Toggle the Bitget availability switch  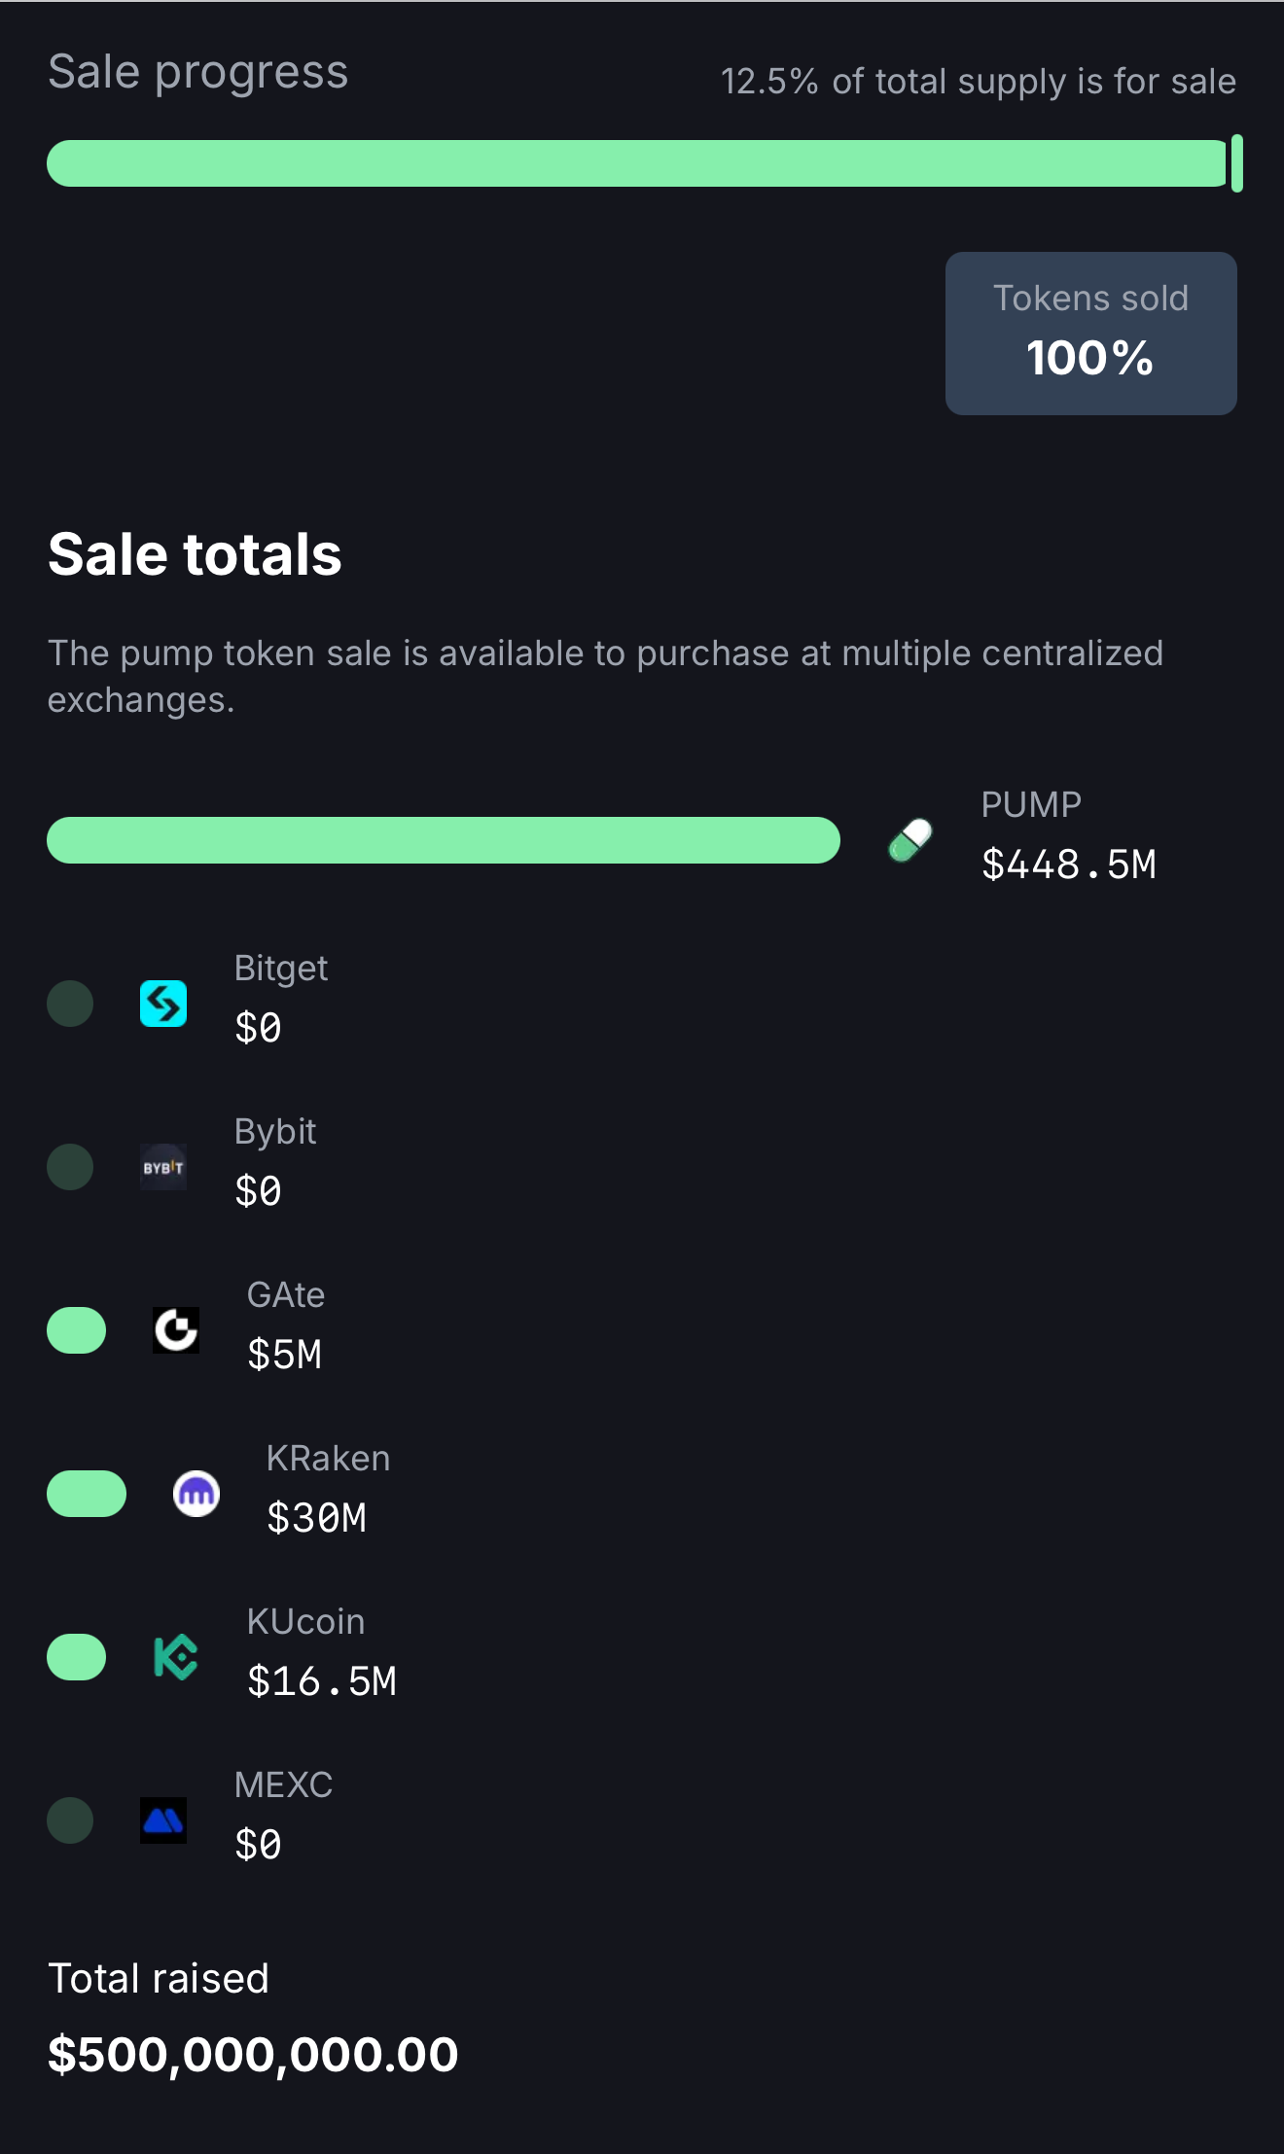[x=69, y=1005]
